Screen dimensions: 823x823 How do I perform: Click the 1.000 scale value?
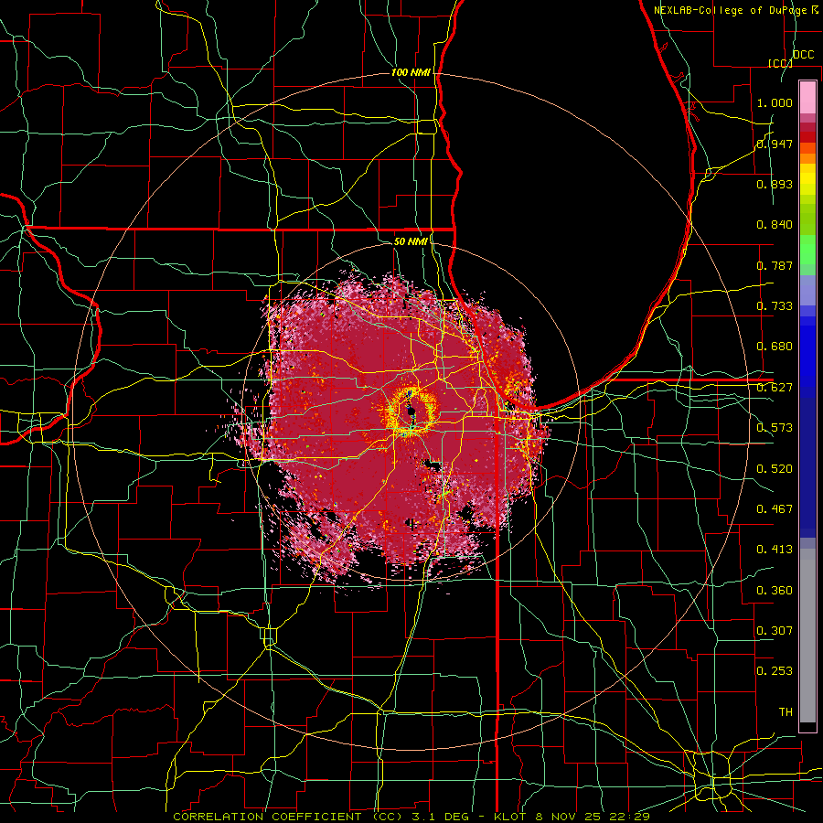775,102
